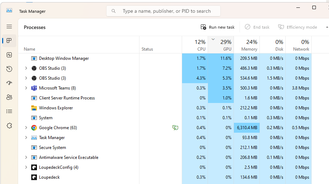Click the Efficiency mode button
The image size is (329, 184).
(297, 27)
